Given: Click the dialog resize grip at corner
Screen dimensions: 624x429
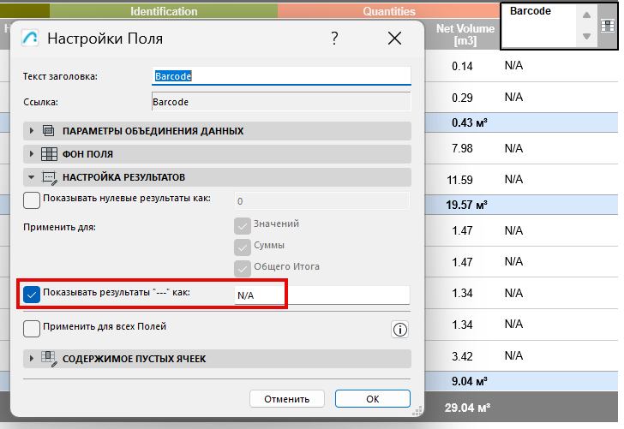Looking at the screenshot, I should 417,411.
